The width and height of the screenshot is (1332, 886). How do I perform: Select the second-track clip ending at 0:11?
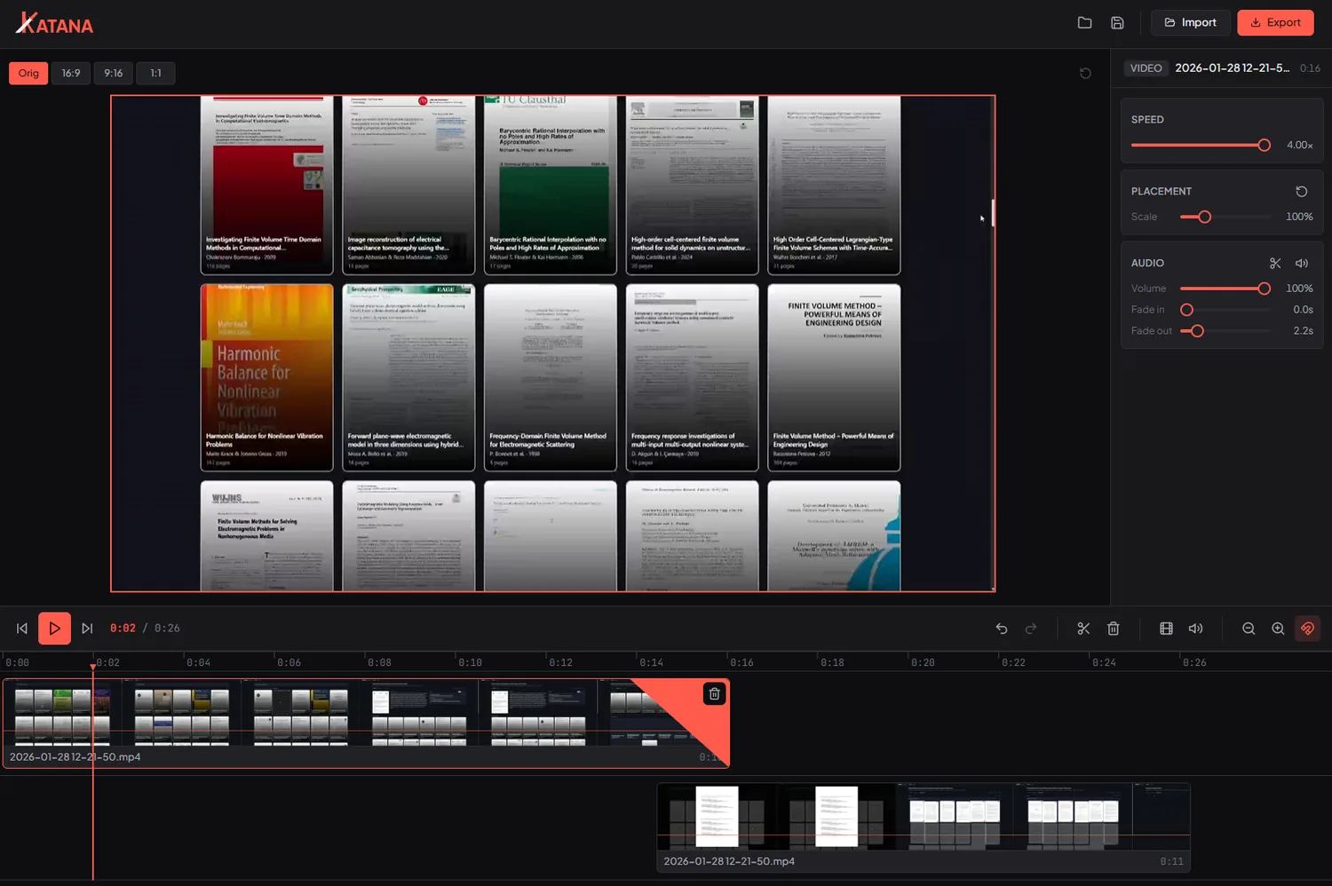coord(924,827)
